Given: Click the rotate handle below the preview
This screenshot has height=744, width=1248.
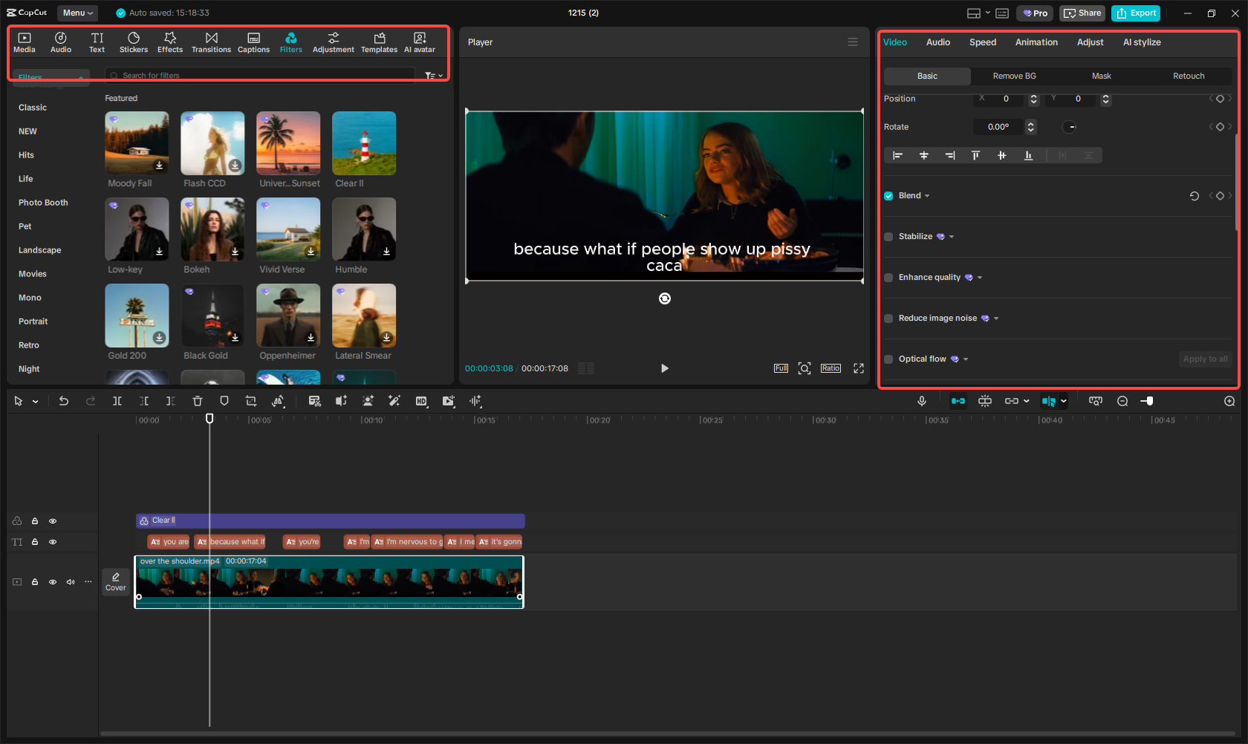Looking at the screenshot, I should 665,298.
